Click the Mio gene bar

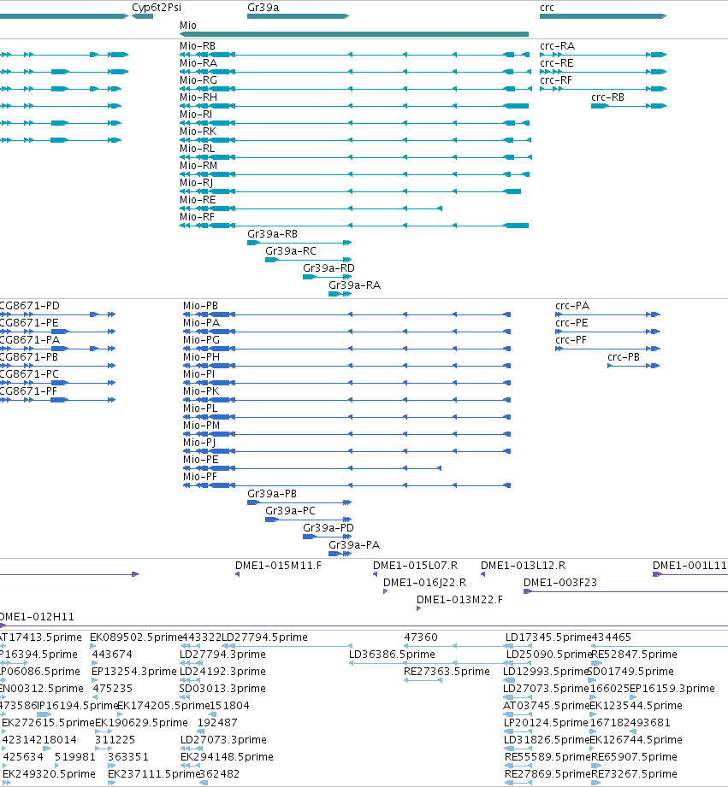[353, 34]
